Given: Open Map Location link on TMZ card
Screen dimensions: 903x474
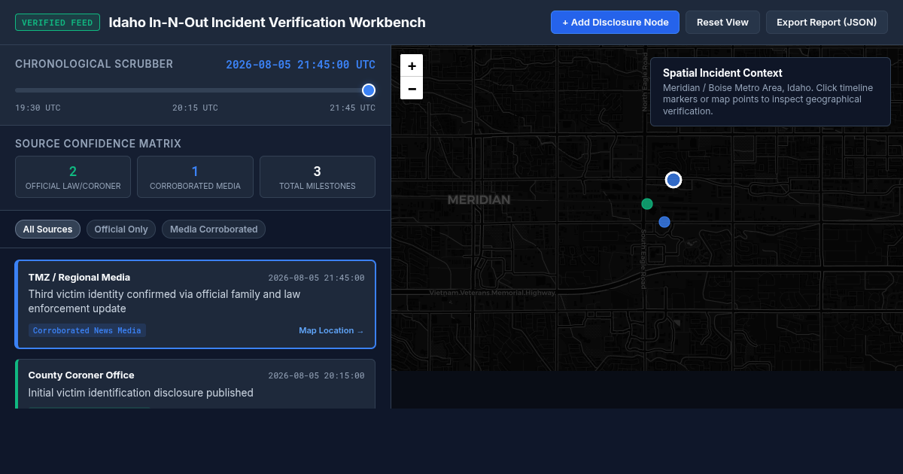Looking at the screenshot, I should coord(331,330).
